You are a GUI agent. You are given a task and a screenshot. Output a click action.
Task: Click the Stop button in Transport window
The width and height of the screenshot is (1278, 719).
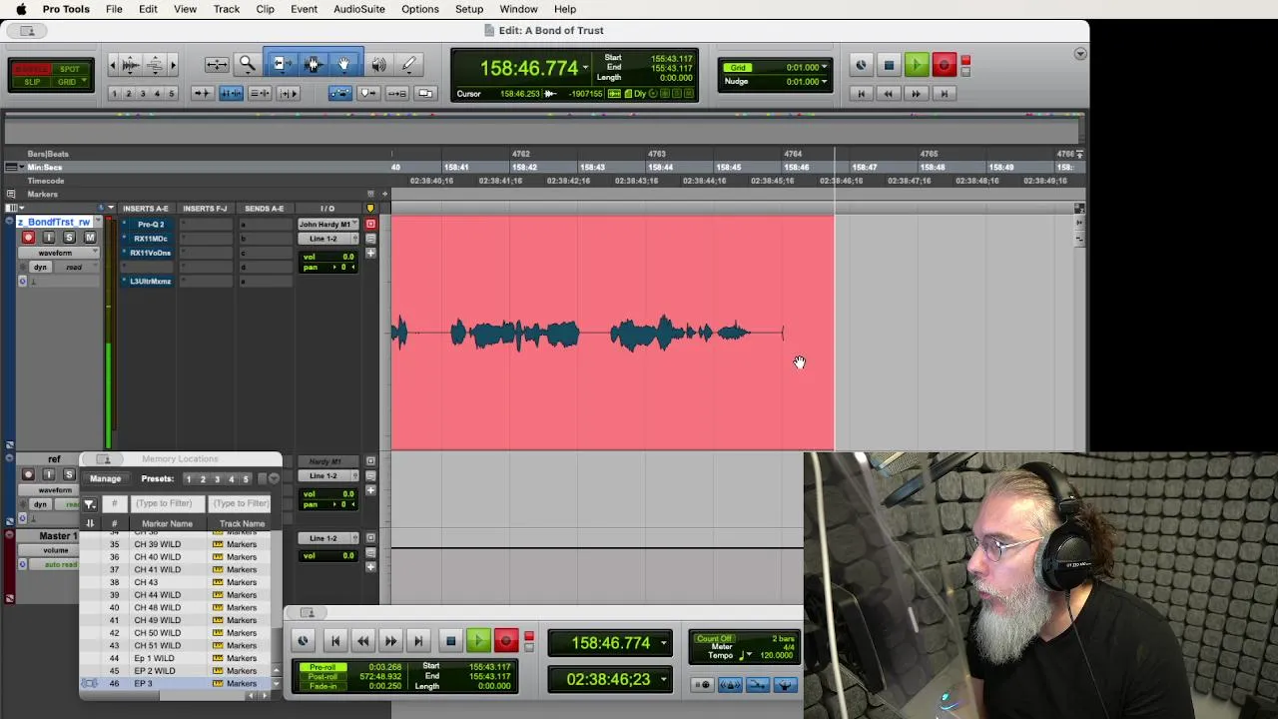coord(450,641)
